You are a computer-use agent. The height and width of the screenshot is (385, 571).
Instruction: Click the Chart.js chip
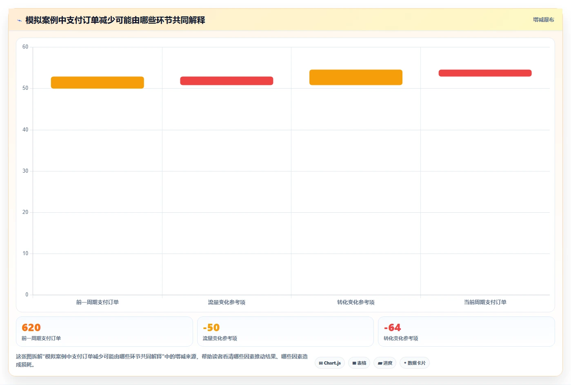[330, 363]
